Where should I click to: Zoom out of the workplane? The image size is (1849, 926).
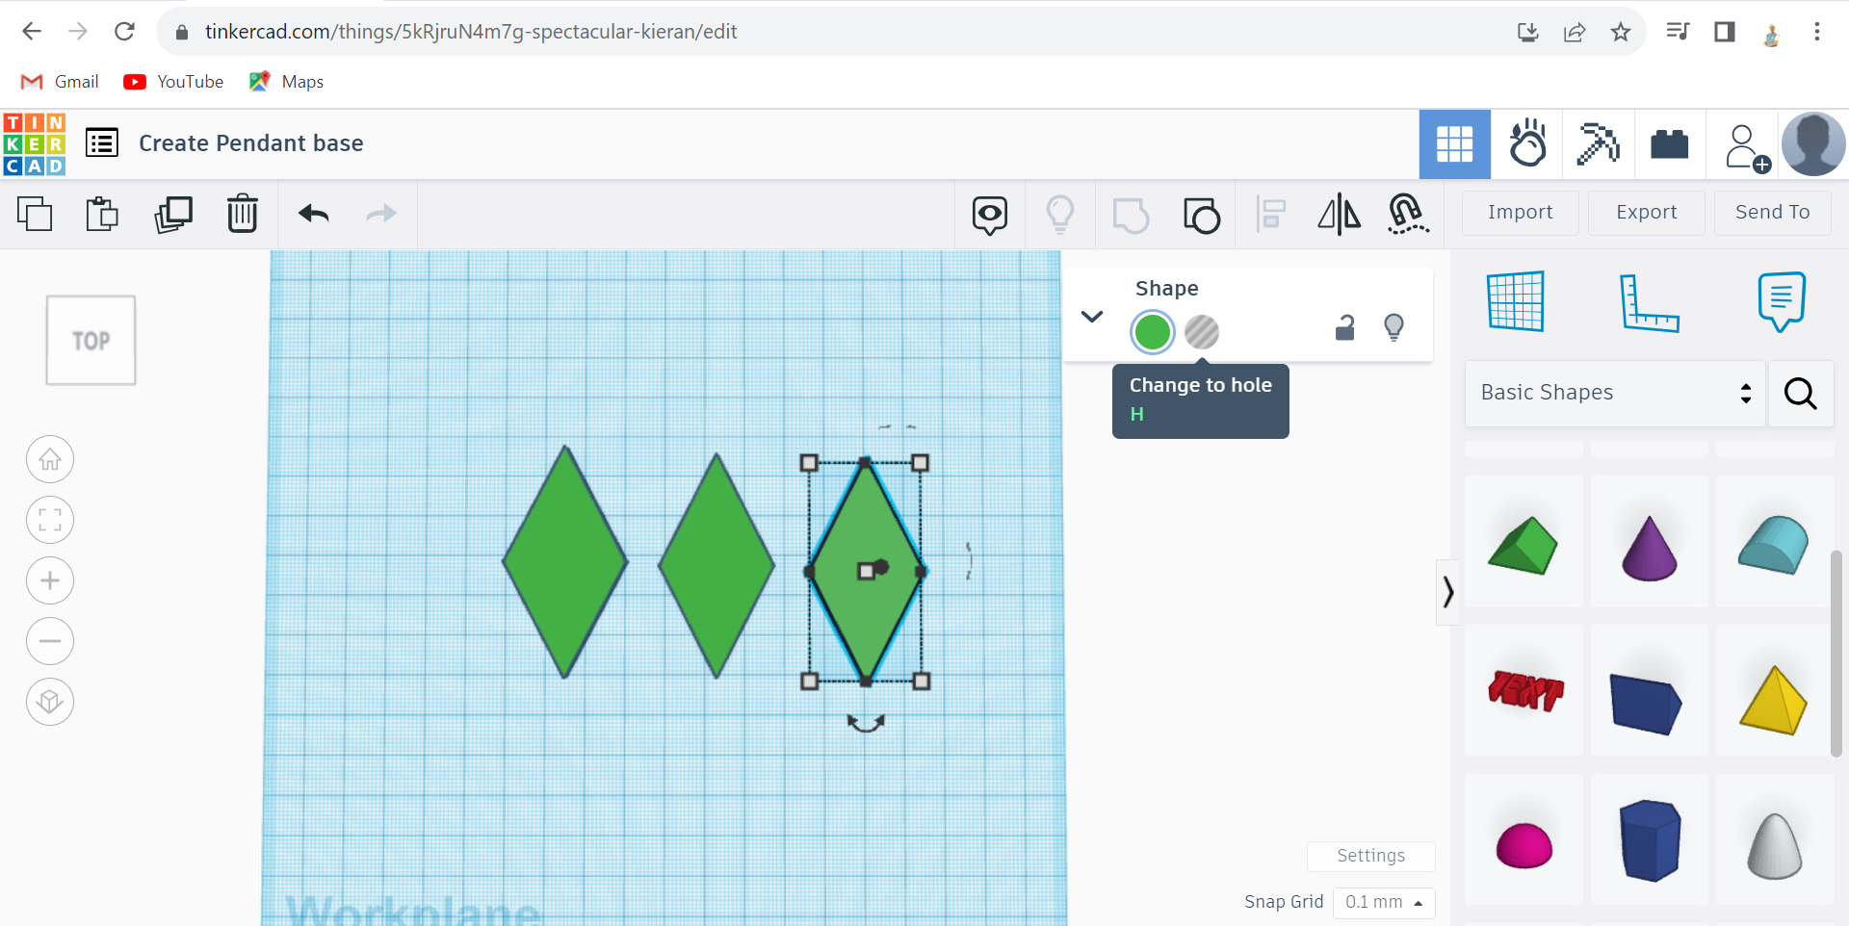[x=50, y=641]
